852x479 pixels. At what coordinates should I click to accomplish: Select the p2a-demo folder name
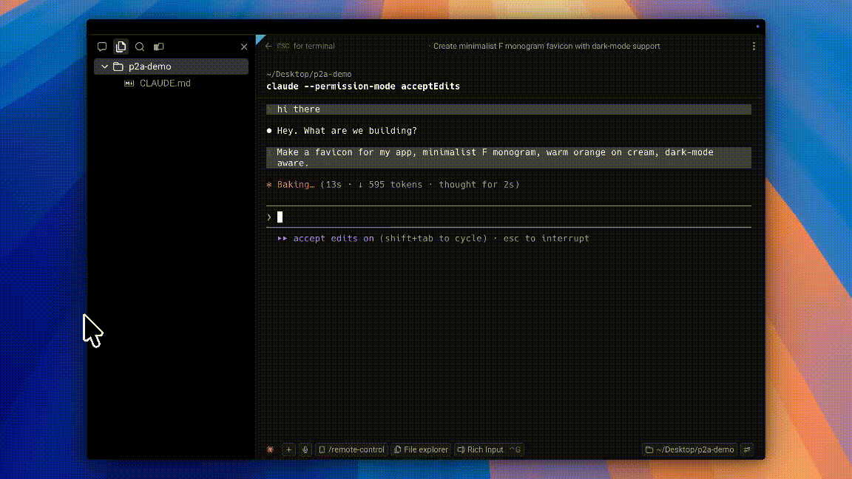[x=150, y=67]
